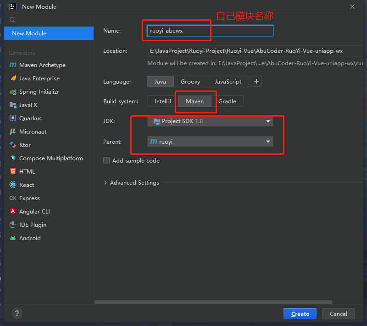Click the Compose Multiplatform icon
The image size is (367, 326).
[x=13, y=158]
